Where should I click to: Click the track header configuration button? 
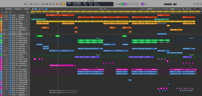click(27, 12)
